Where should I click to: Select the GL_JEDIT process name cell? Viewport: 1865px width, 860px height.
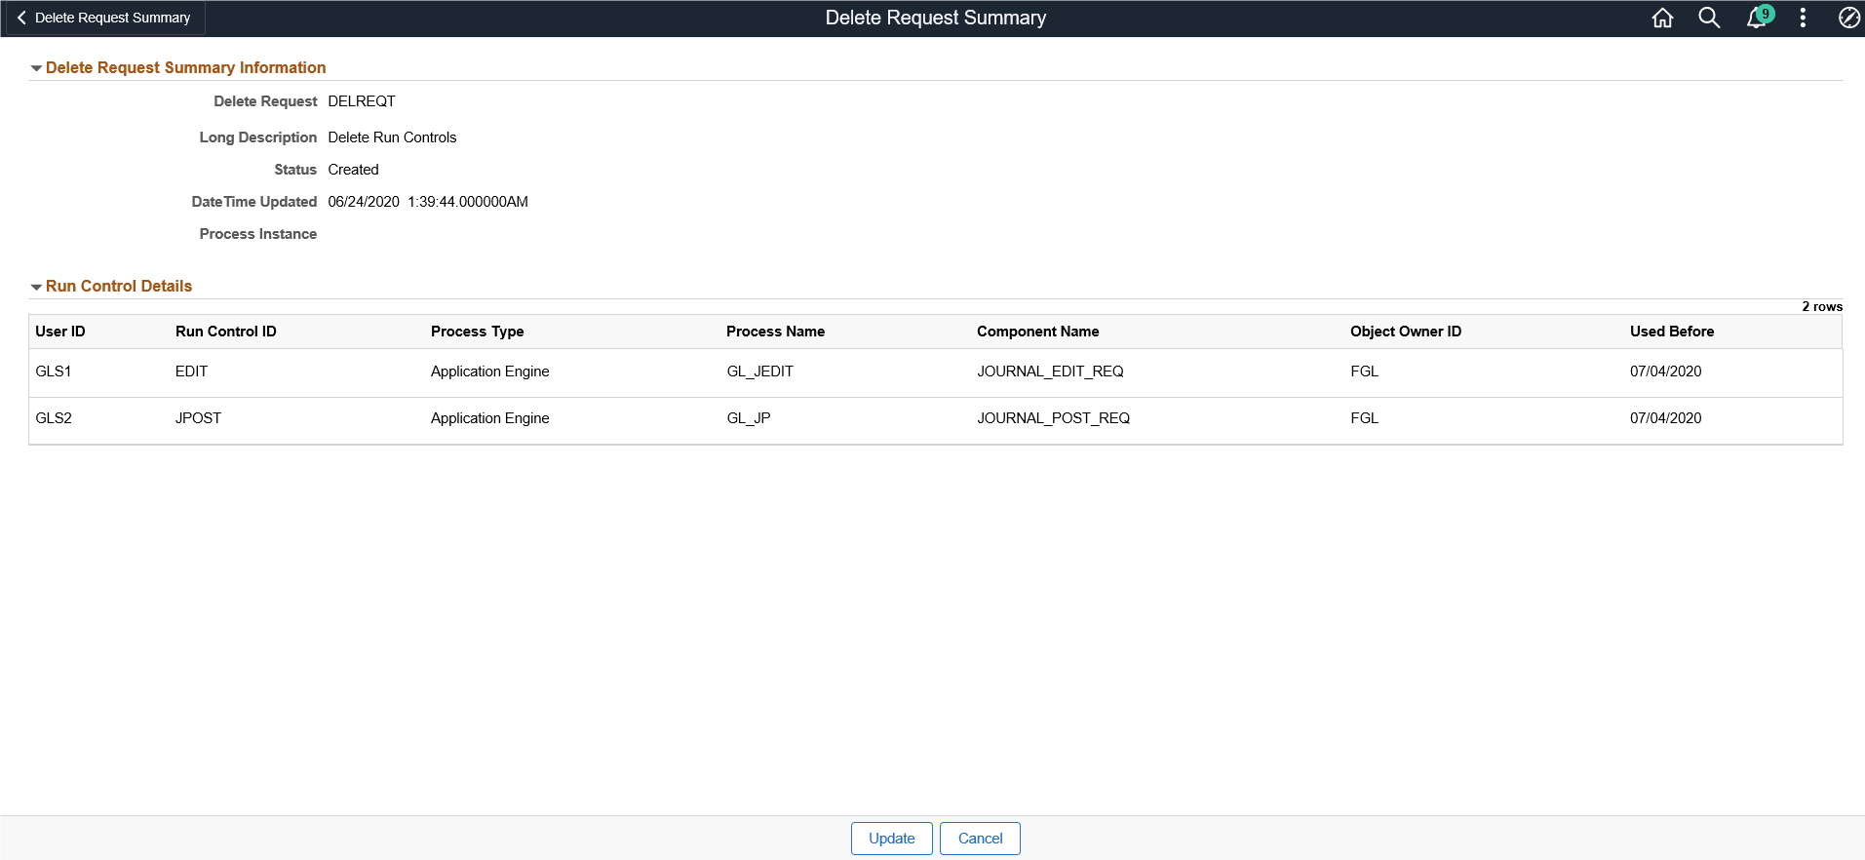760,371
